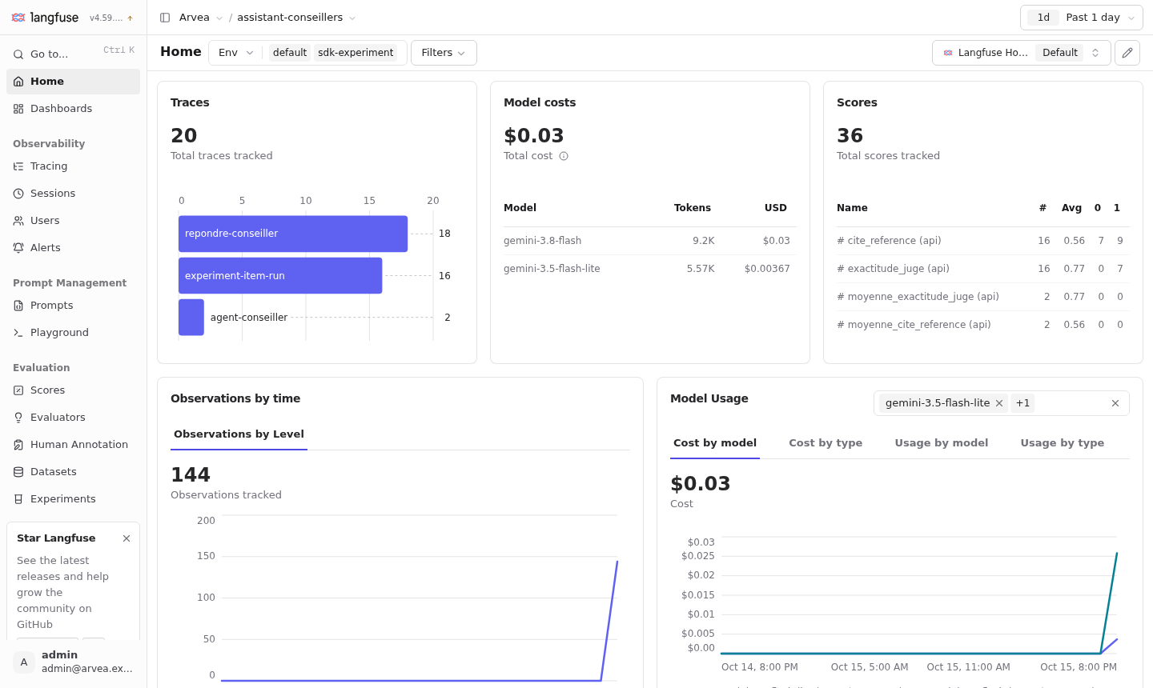
Task: Click moyenne_cite_reference (api) score row
Action: pyautogui.click(x=983, y=325)
